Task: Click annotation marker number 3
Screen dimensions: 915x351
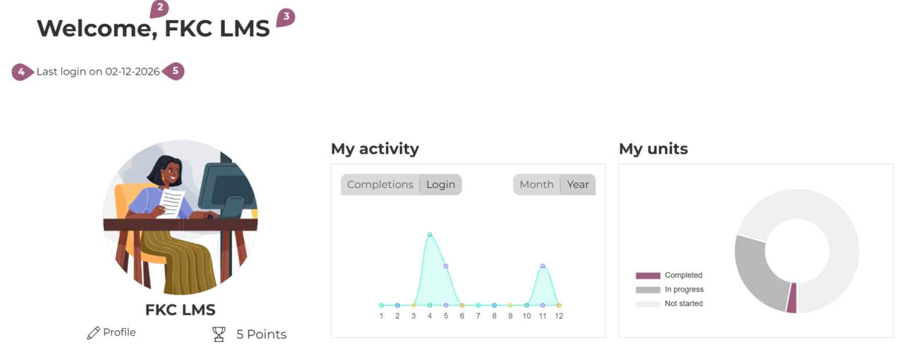Action: (x=285, y=17)
